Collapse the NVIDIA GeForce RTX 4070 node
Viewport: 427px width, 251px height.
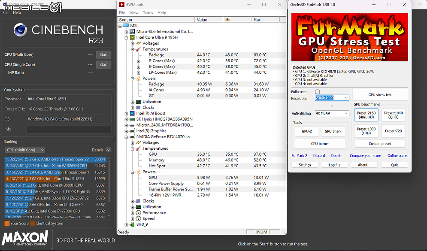(x=126, y=137)
